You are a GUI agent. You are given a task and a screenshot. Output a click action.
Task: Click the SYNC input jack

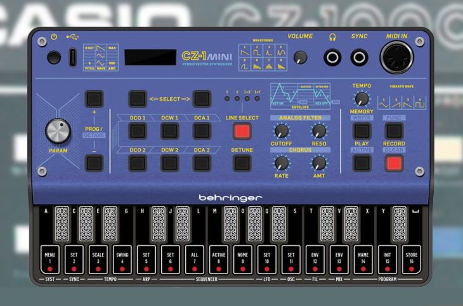tap(359, 57)
